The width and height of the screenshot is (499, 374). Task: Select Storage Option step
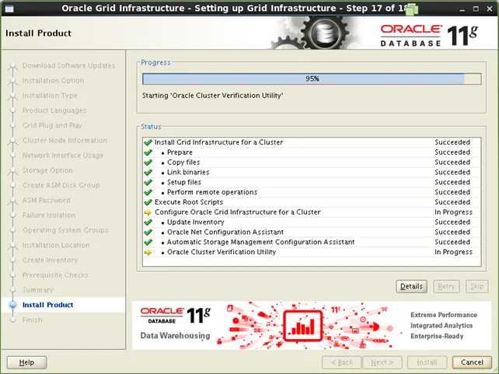47,170
